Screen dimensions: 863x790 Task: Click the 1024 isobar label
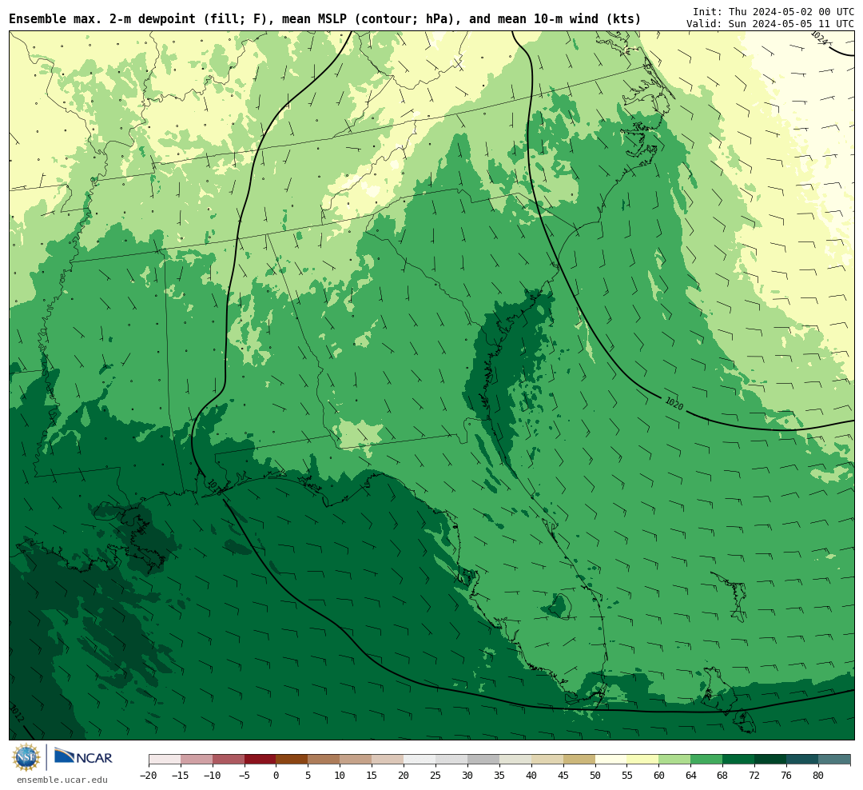pyautogui.click(x=819, y=38)
